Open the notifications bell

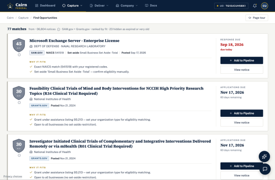point(255,6)
